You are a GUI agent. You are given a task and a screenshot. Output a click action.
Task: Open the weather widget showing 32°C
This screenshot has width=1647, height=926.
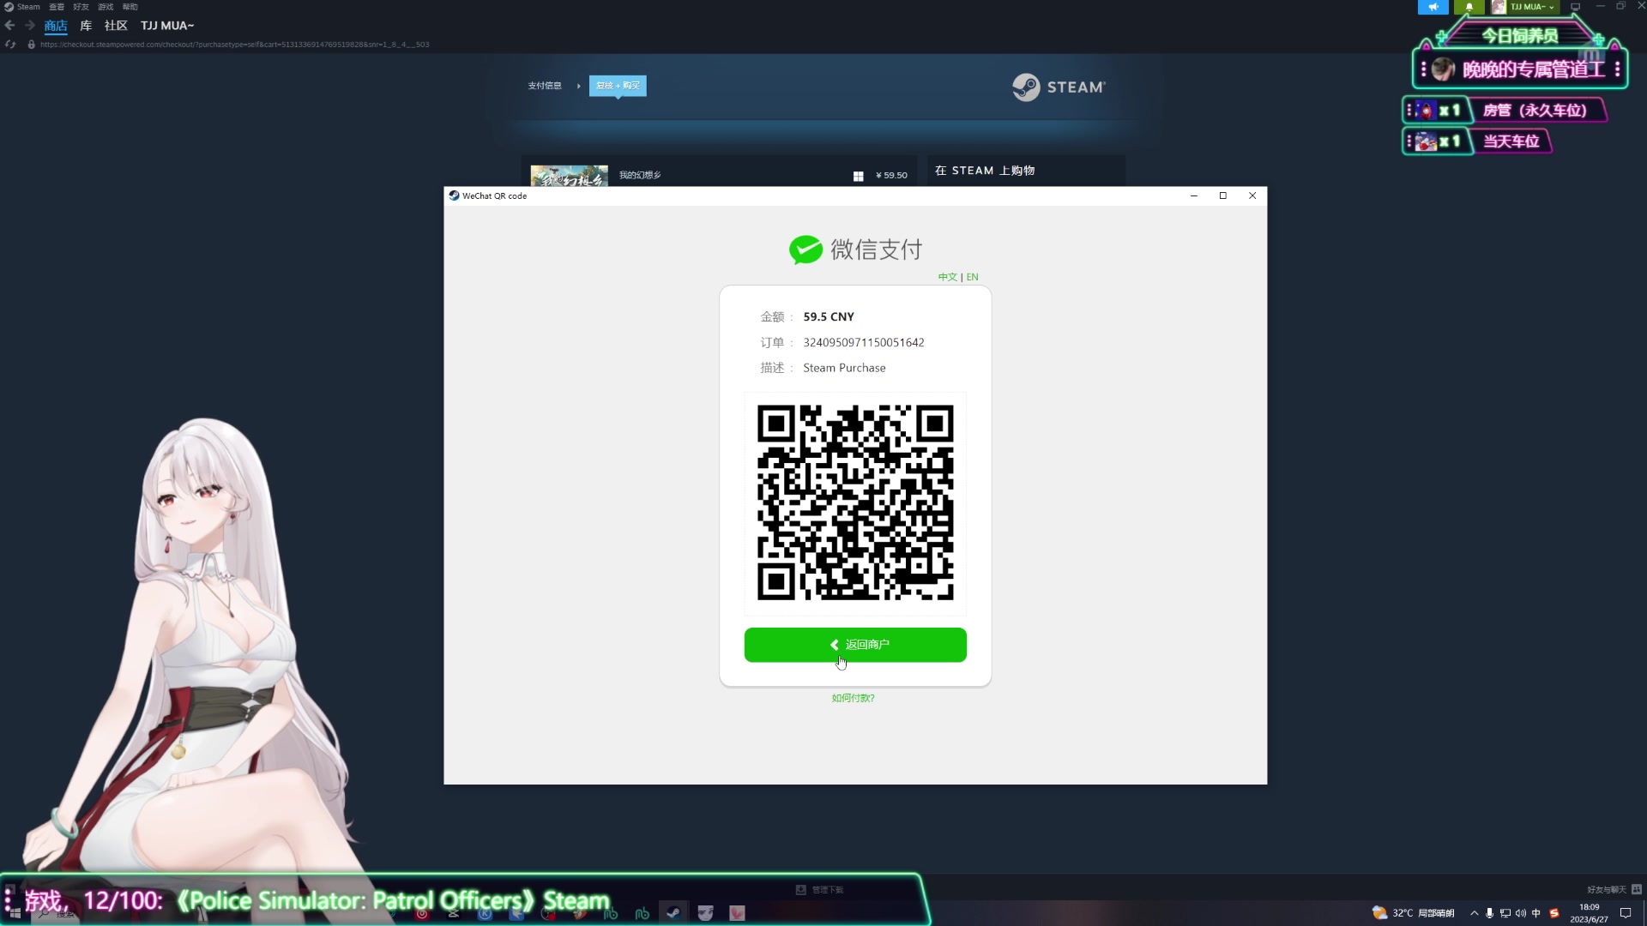pos(1414,913)
